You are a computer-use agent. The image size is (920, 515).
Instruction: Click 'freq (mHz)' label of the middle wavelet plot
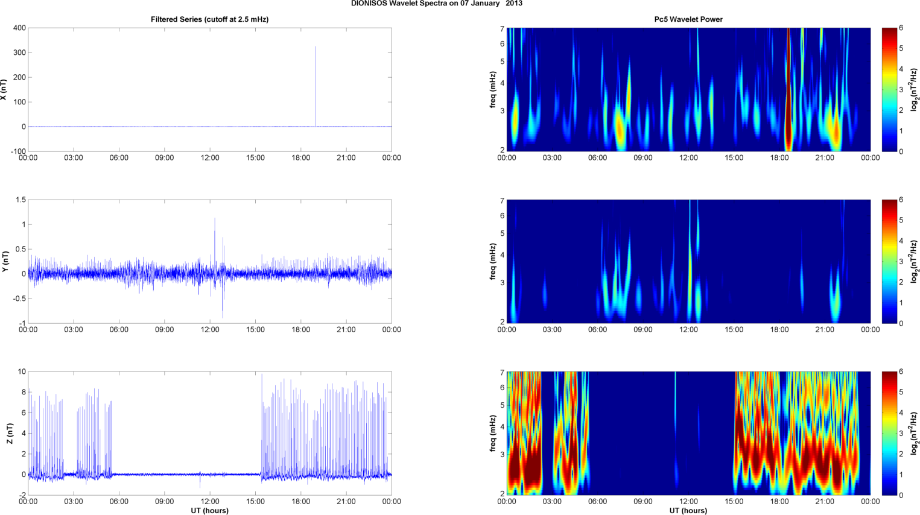(493, 261)
